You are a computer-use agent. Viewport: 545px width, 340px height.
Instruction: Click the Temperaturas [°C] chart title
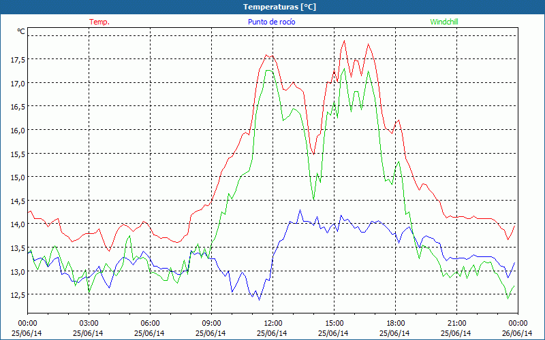coord(279,7)
